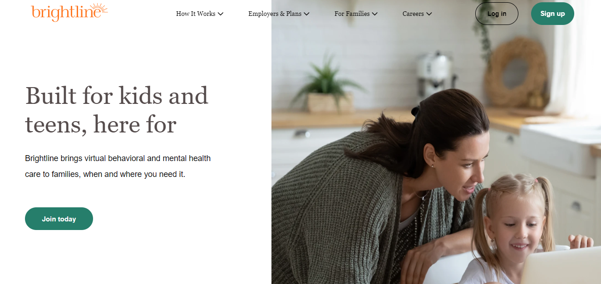Expand the Careers chevron arrow
This screenshot has height=284, width=601.
point(429,14)
